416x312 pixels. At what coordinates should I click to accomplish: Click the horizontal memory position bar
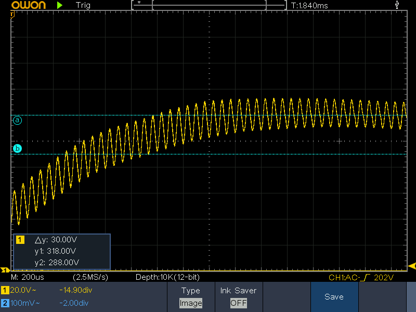209,5
